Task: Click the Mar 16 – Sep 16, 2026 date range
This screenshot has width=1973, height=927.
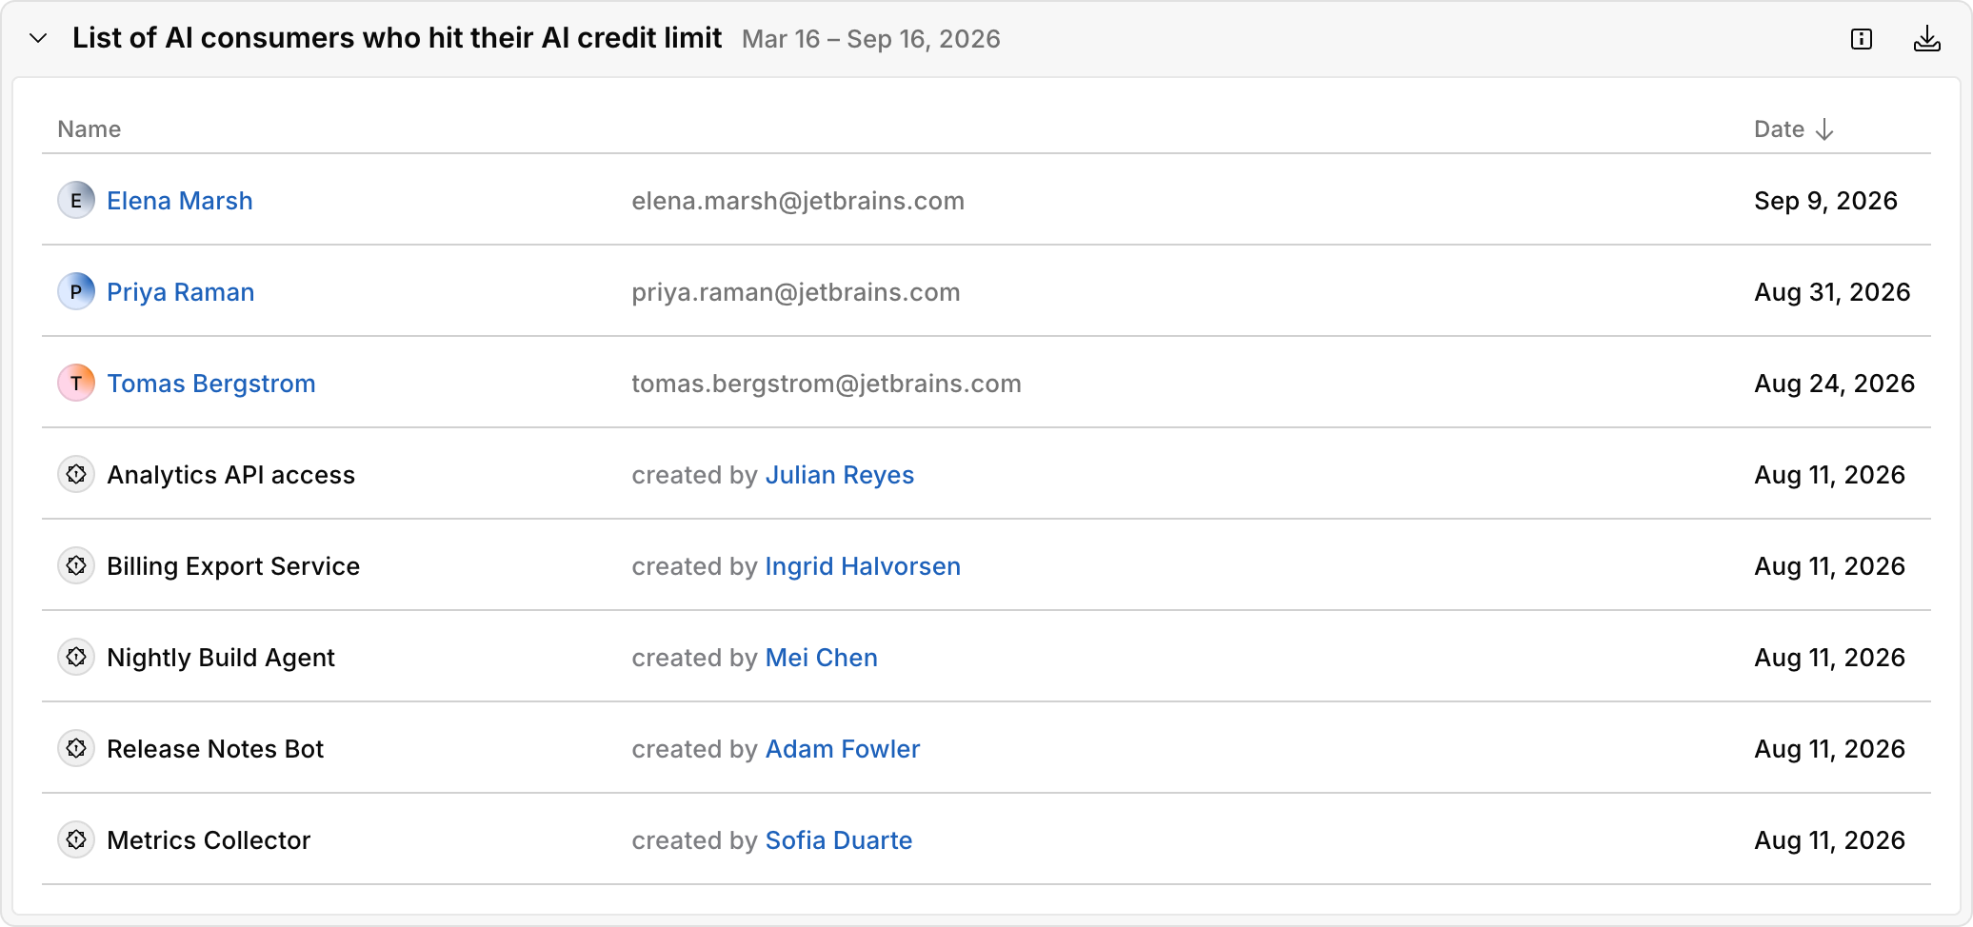Action: pyautogui.click(x=871, y=39)
